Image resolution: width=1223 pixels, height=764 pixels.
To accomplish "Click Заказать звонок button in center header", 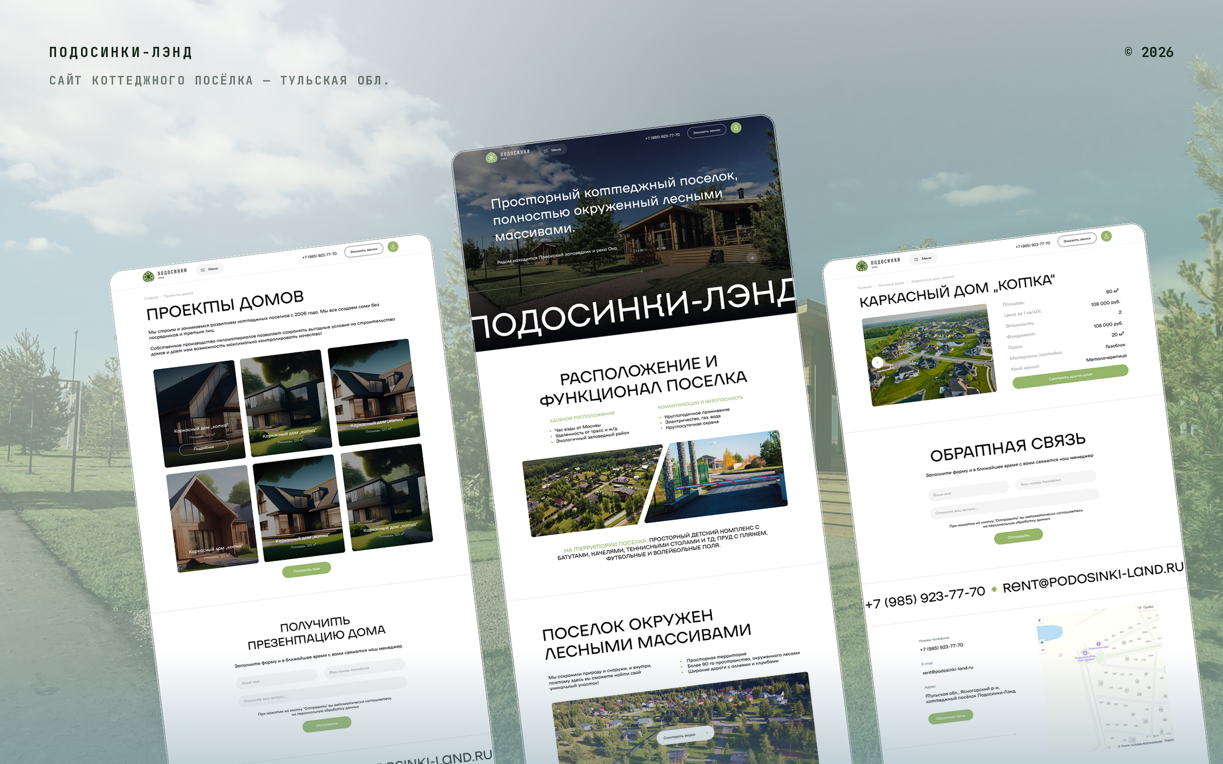I will tap(707, 131).
